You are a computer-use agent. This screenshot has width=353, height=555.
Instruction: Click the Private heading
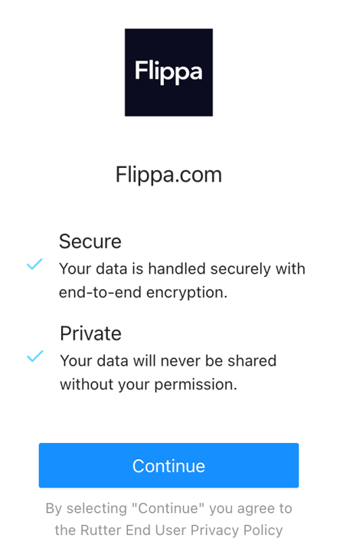(90, 333)
